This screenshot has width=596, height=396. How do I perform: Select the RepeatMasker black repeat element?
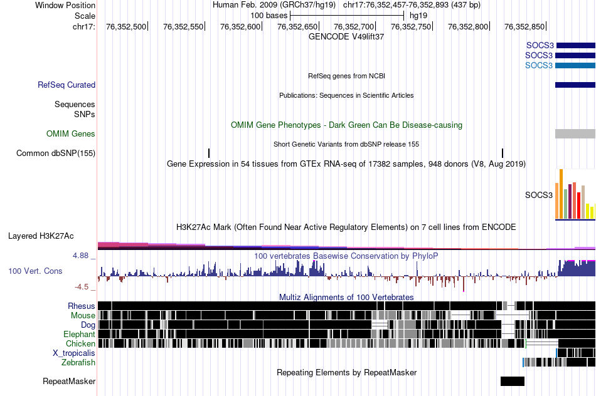513,381
